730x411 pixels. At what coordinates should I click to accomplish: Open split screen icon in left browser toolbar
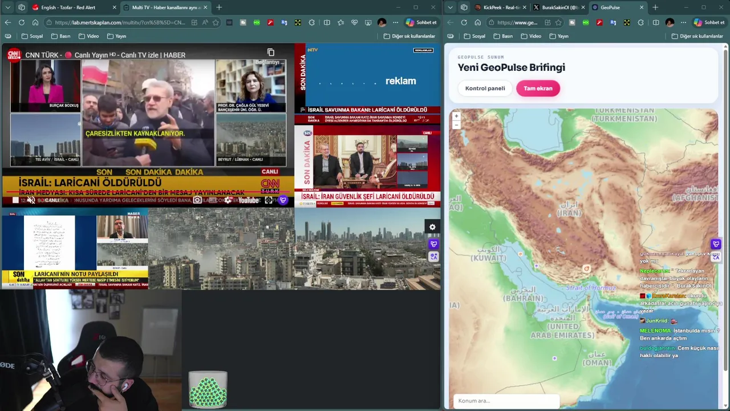[x=327, y=22]
